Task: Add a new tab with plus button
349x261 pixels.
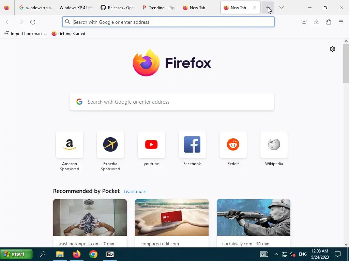Action: click(268, 7)
